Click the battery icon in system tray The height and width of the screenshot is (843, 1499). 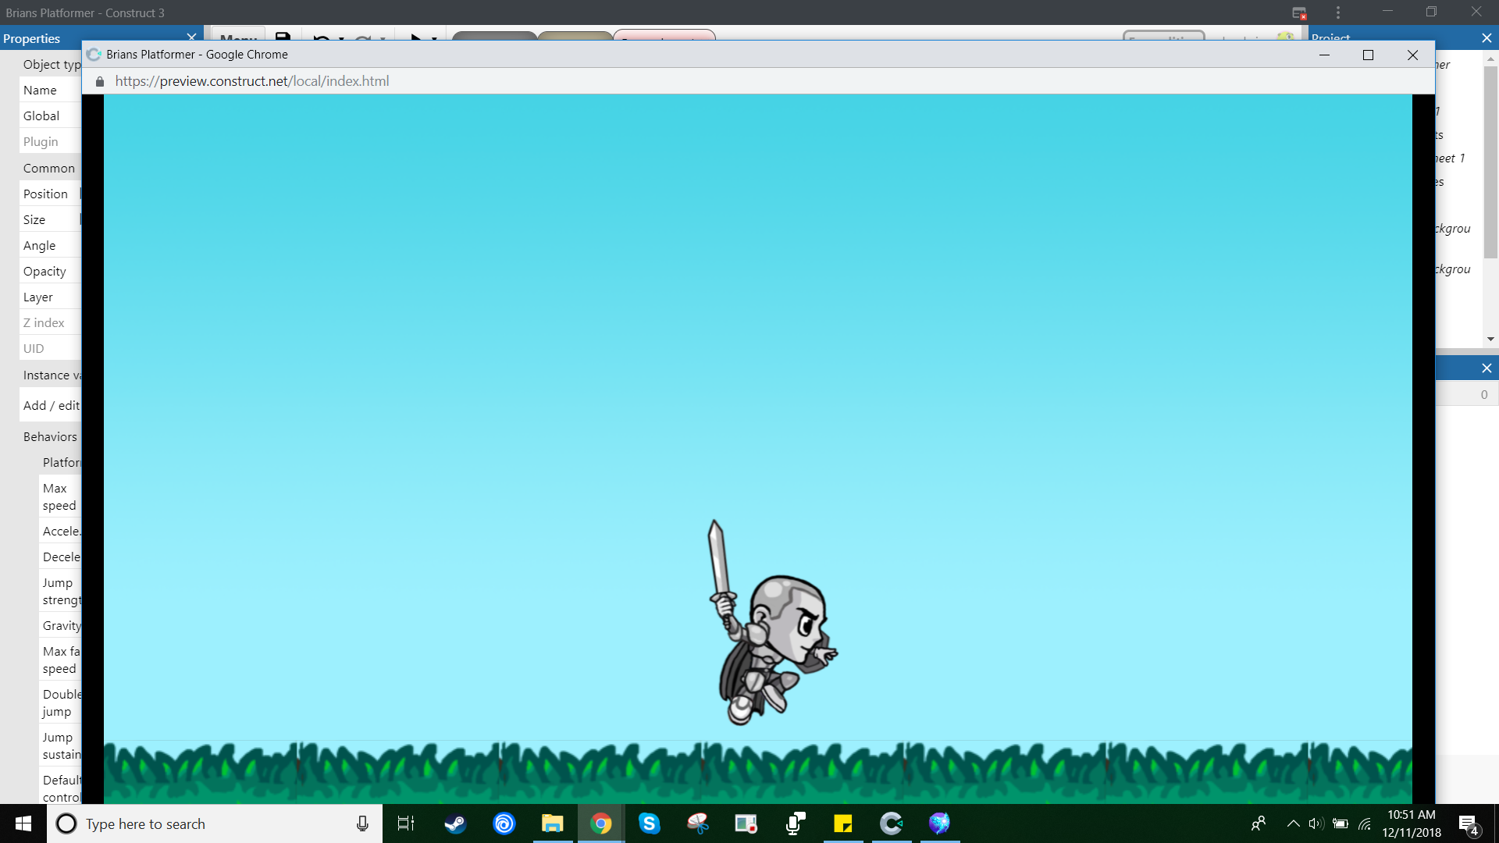tap(1341, 823)
